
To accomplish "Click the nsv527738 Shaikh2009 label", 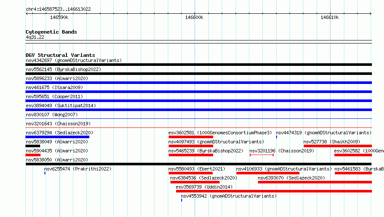I will [332, 142].
